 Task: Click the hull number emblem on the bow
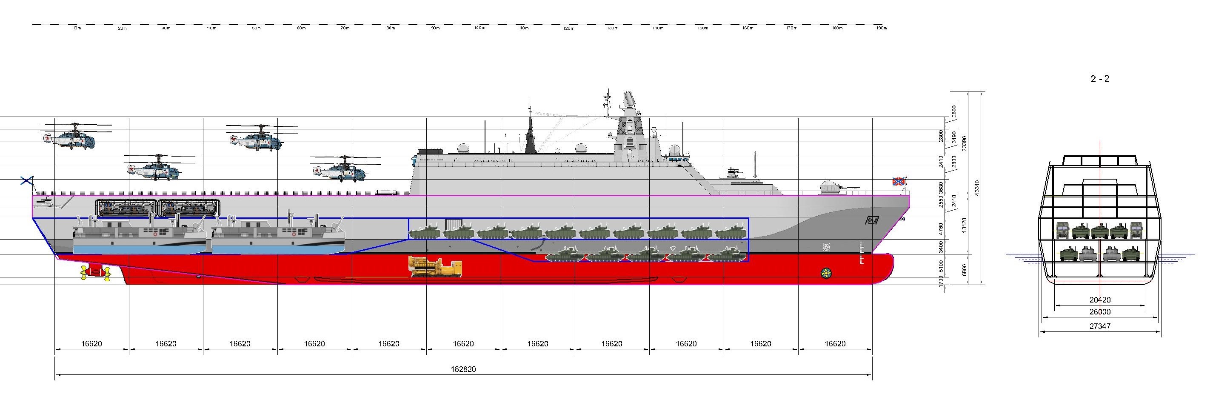pyautogui.click(x=872, y=220)
